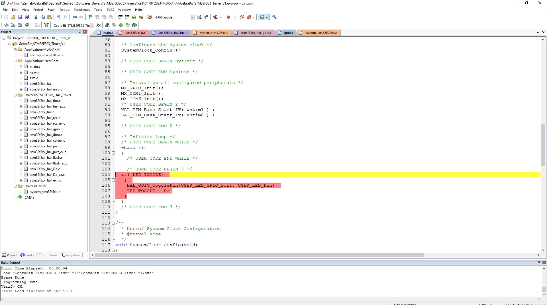Viewport: 547px width, 305px height.
Task: Pin the Build Output panel
Action: click(539, 262)
